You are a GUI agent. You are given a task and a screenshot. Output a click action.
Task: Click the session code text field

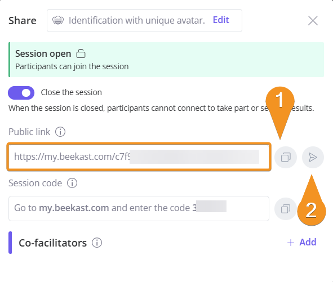(139, 209)
